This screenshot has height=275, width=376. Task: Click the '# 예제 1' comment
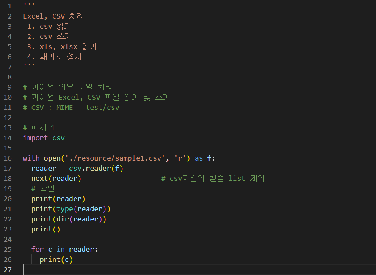pyautogui.click(x=39, y=128)
